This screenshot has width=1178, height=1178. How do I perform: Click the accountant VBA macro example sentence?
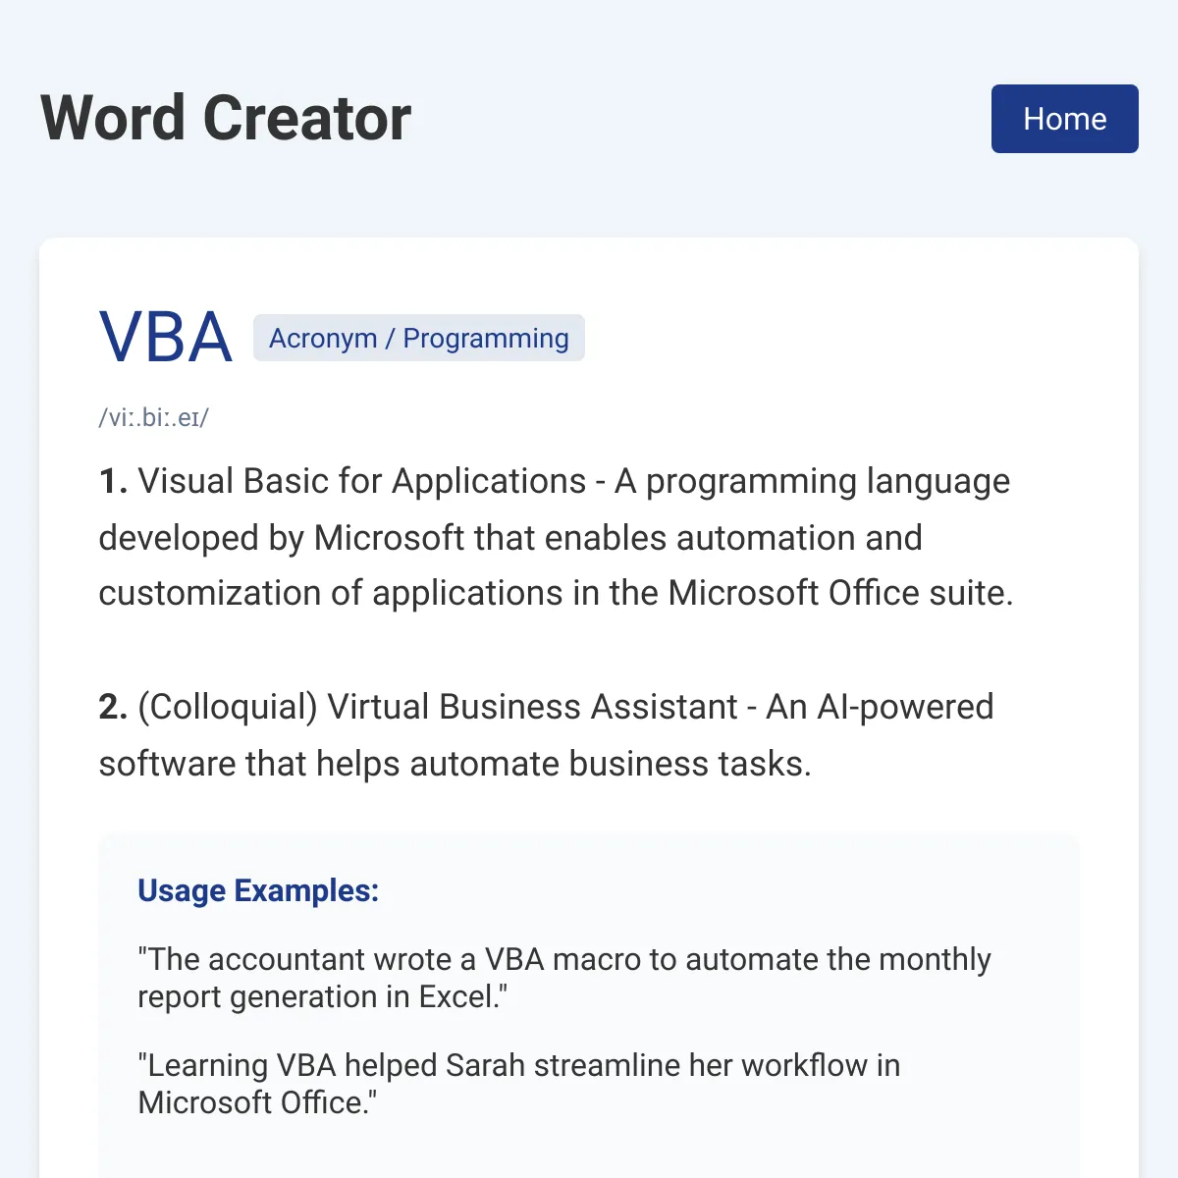click(x=564, y=978)
